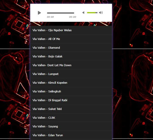Play Via Vallen - Di tinggal Rabi

click(x=71, y=100)
